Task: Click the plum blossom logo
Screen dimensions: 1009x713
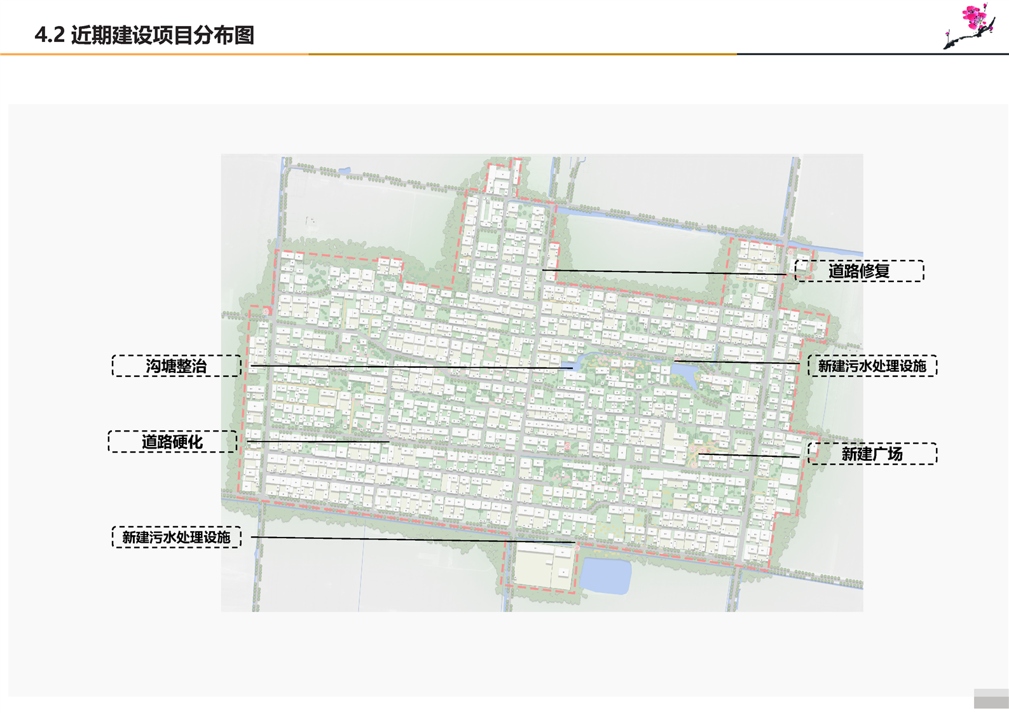Action: [970, 25]
